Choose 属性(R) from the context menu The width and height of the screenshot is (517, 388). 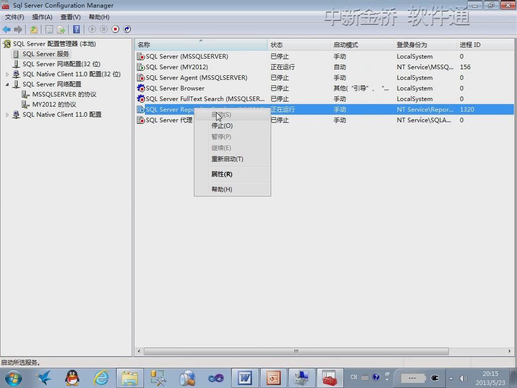pyautogui.click(x=232, y=174)
